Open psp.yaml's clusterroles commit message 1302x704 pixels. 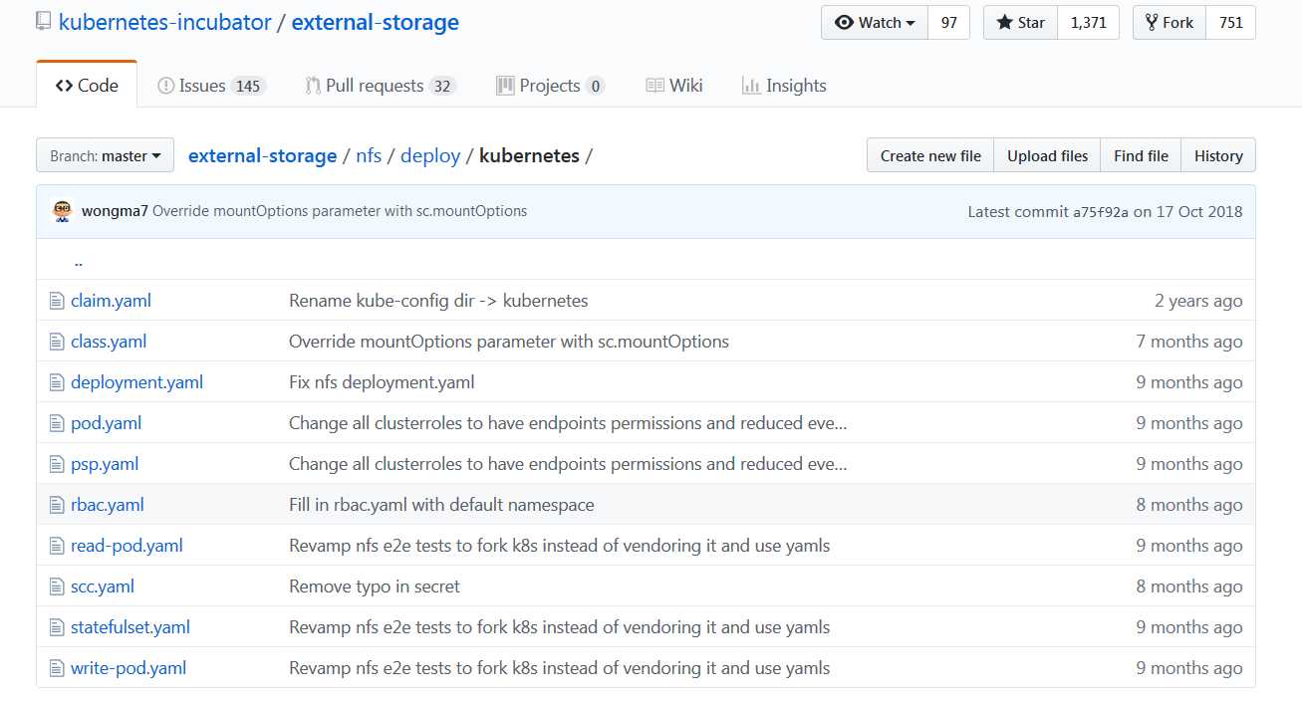(x=568, y=464)
